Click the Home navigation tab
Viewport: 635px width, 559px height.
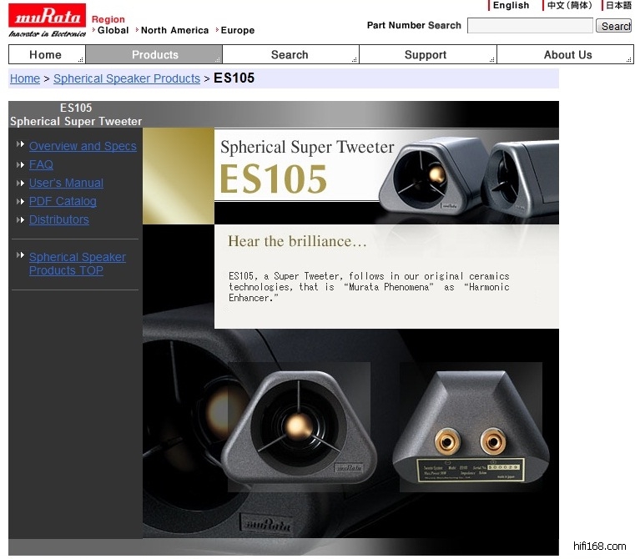tap(46, 55)
